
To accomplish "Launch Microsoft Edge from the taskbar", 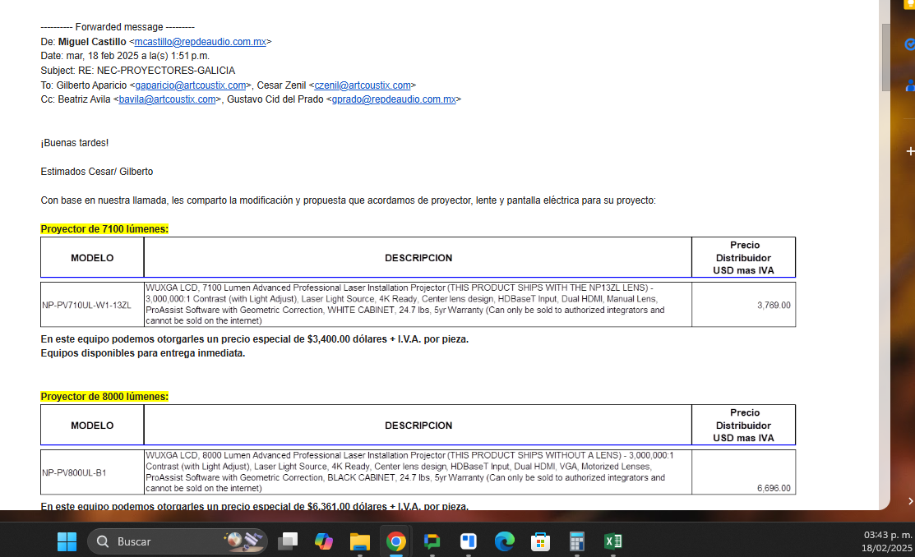I will pyautogui.click(x=504, y=541).
